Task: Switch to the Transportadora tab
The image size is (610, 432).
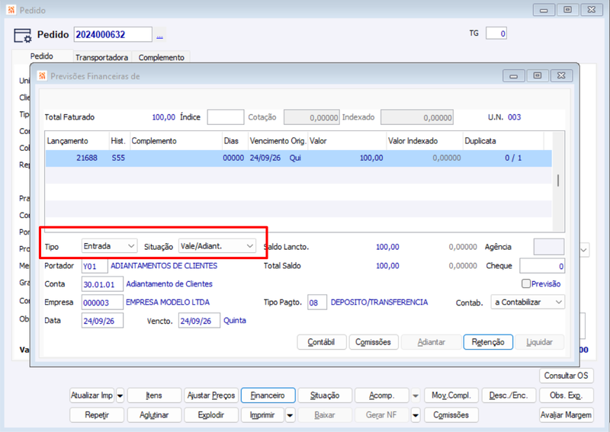Action: (x=101, y=58)
